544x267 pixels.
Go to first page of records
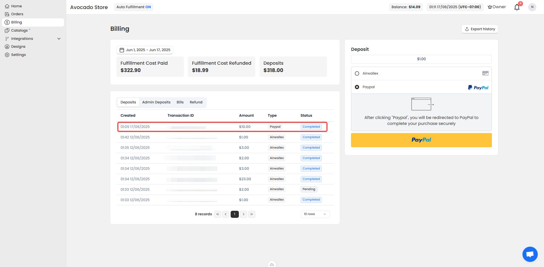click(218, 214)
